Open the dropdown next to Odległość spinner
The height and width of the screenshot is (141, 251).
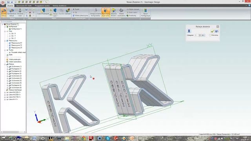click(x=203, y=35)
